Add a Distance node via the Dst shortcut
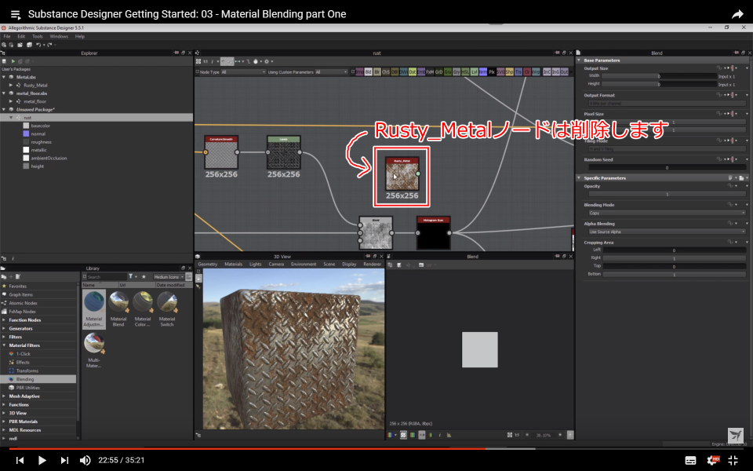753x471 pixels. pyautogui.click(x=413, y=72)
